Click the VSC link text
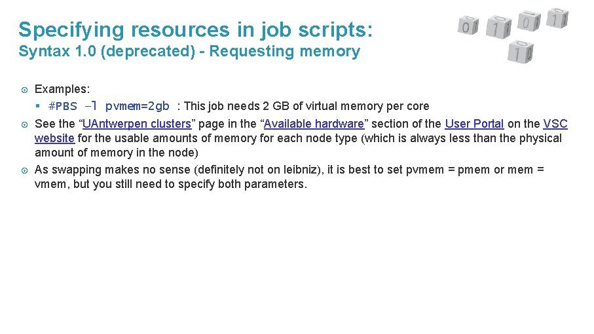Screen dimensions: 594x334 pyautogui.click(x=555, y=124)
